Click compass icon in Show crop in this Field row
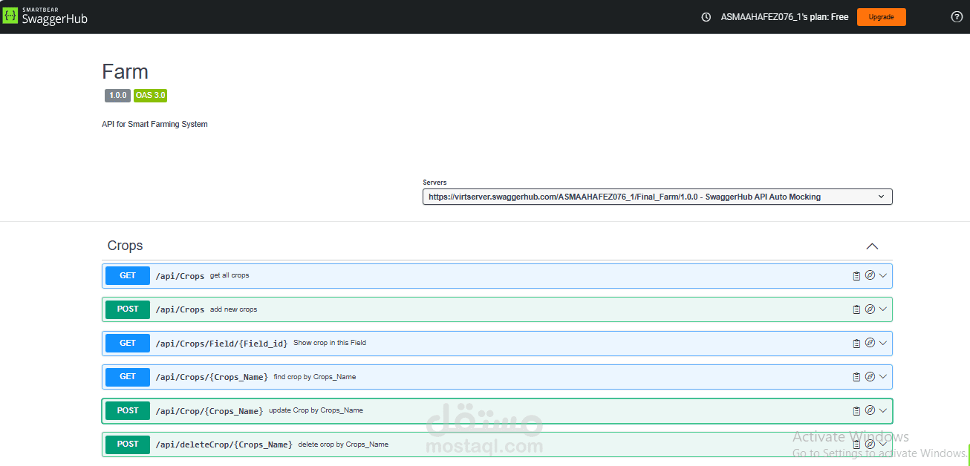970x466 pixels. (870, 343)
